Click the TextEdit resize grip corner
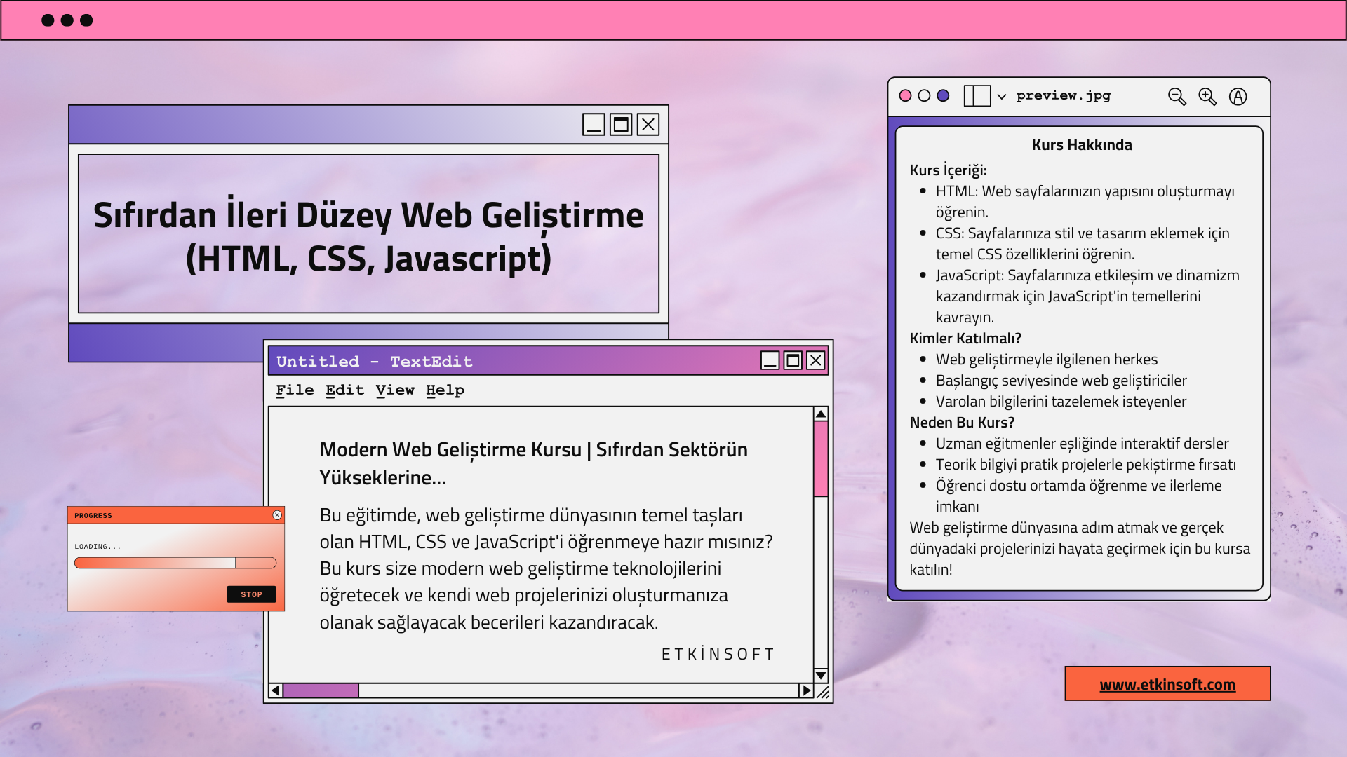Viewport: 1347px width, 757px height. click(822, 692)
